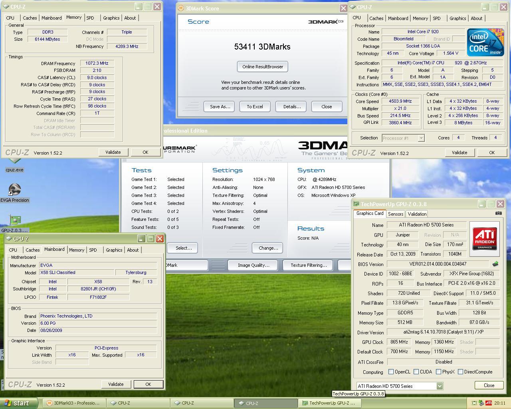
Task: Open the EVGA Precision desktop shortcut
Action: [15, 193]
